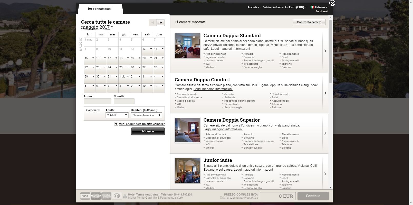Open the Accedi menu
Image resolution: width=413 pixels, height=205 pixels.
click(x=253, y=7)
